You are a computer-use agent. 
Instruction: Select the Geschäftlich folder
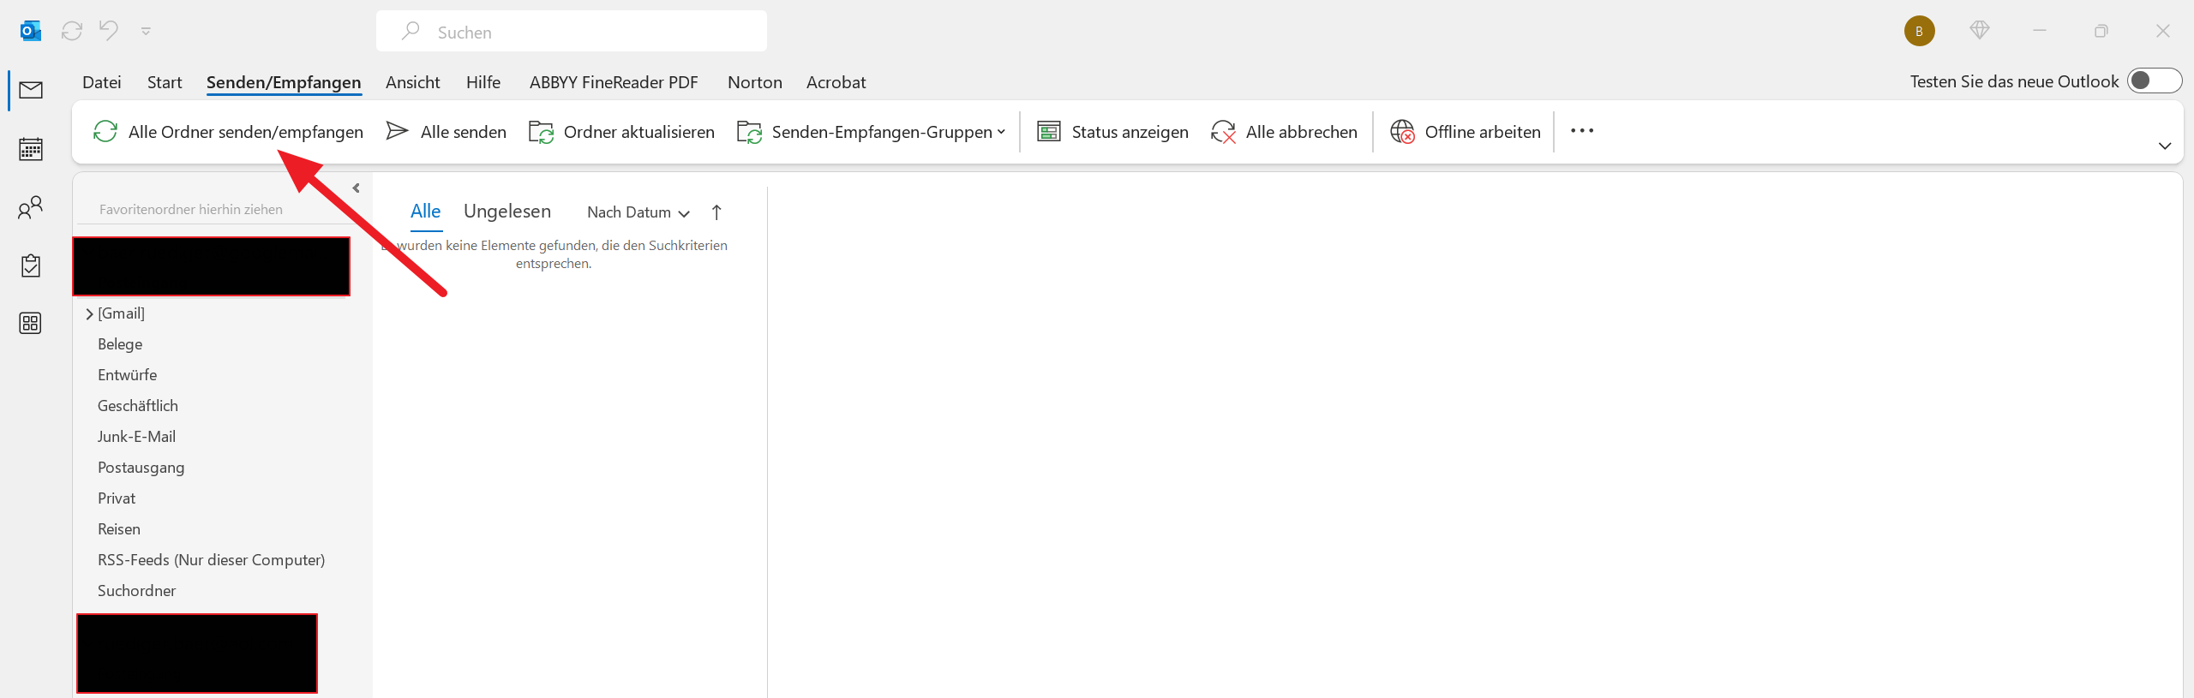(x=138, y=406)
